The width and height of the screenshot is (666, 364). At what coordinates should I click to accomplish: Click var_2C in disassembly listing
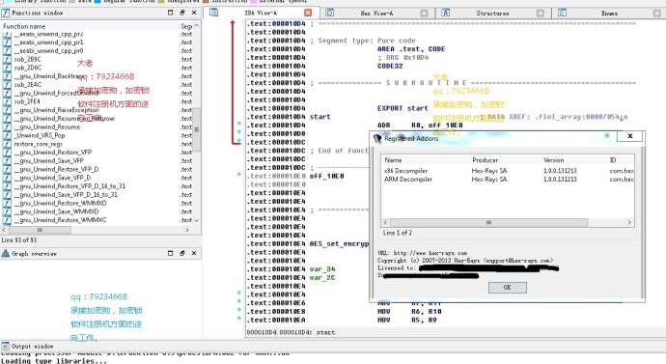point(322,278)
